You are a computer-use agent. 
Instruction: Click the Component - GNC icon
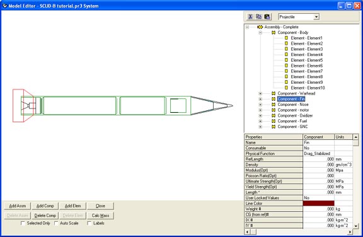[x=274, y=127]
